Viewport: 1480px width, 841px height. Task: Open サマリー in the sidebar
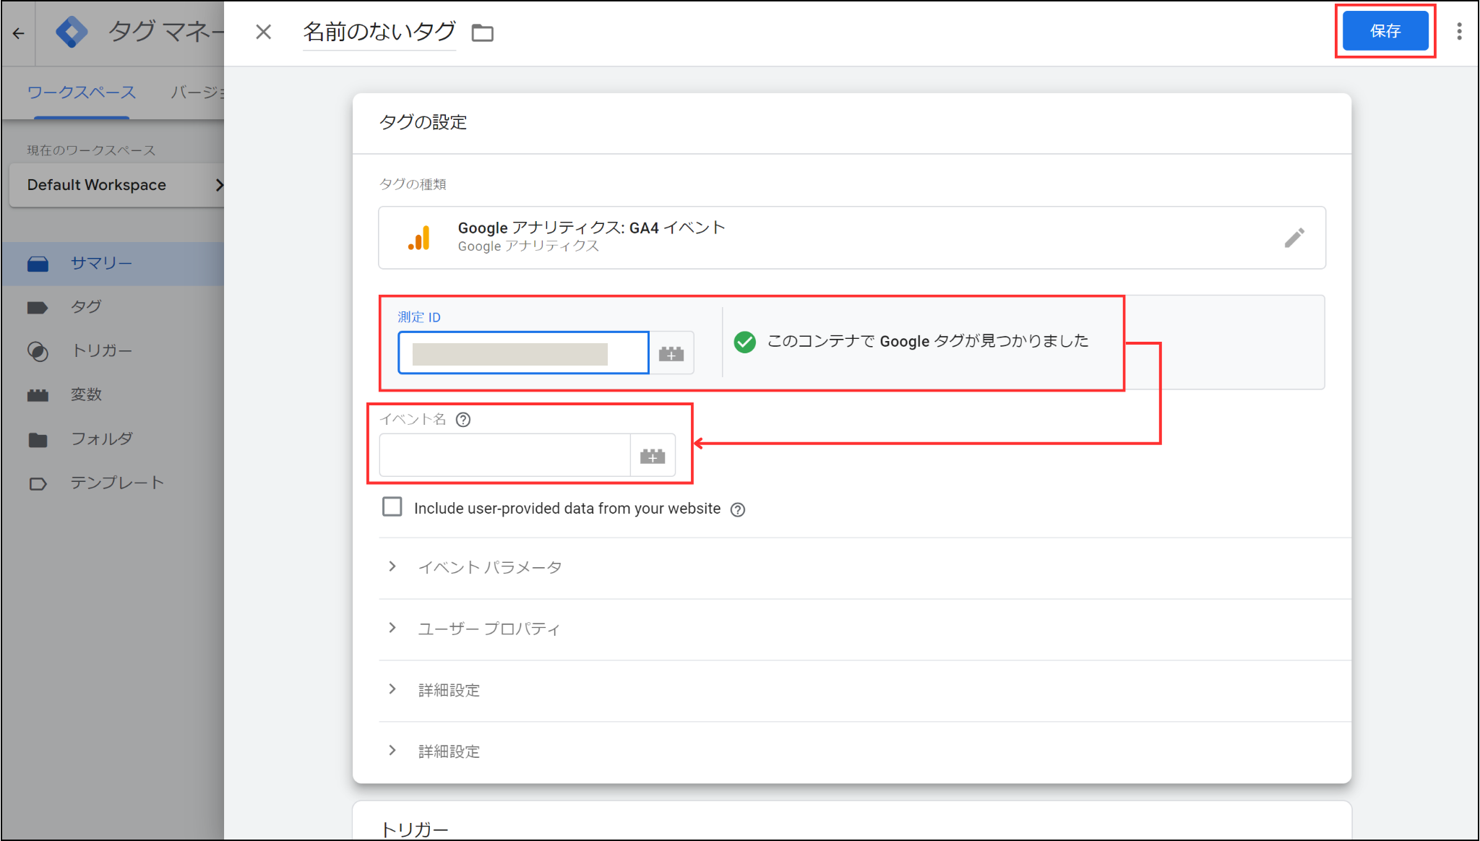pyautogui.click(x=113, y=264)
